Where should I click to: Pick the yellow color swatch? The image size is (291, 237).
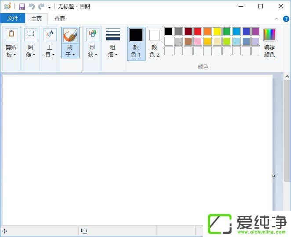[217, 32]
